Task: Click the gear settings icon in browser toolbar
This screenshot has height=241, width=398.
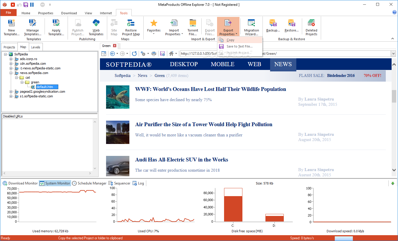Action: tap(143, 54)
